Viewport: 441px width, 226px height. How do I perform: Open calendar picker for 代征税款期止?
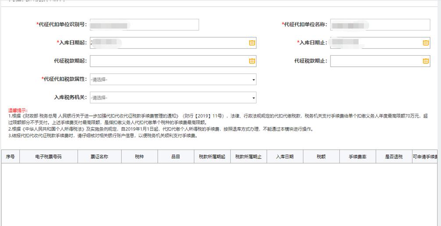coord(425,61)
